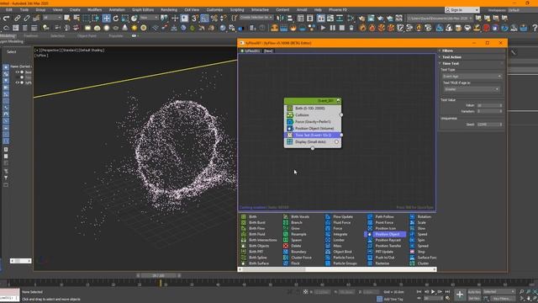
Task: Click the Play Animation button
Action: click(x=433, y=292)
